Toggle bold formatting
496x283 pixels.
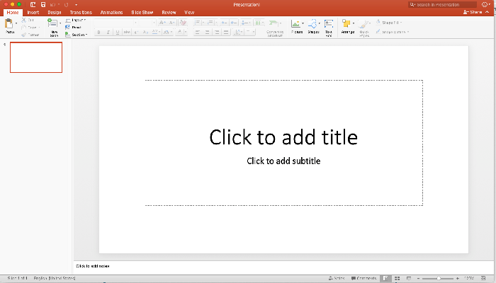[98, 32]
